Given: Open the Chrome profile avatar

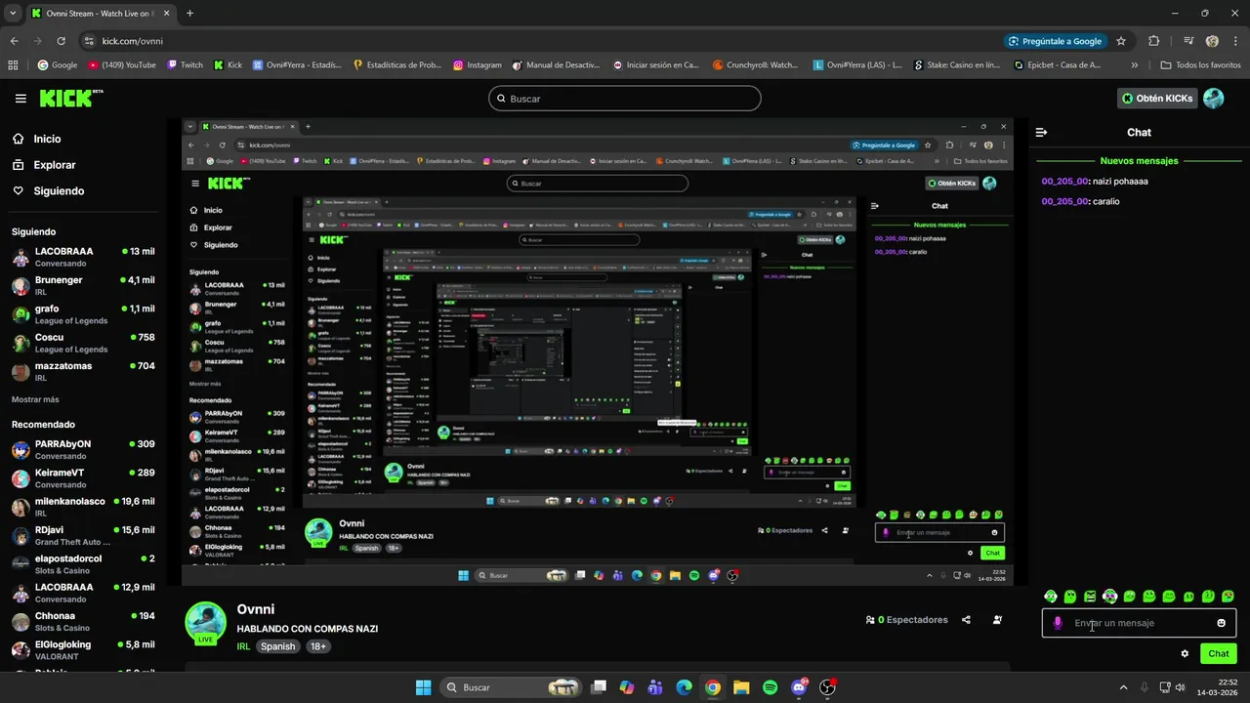Looking at the screenshot, I should point(1212,41).
